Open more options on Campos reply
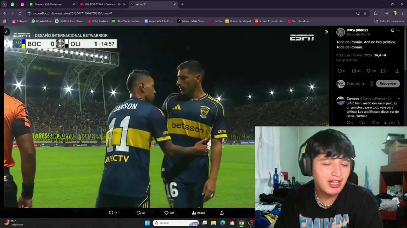The image size is (407, 228). [398, 98]
